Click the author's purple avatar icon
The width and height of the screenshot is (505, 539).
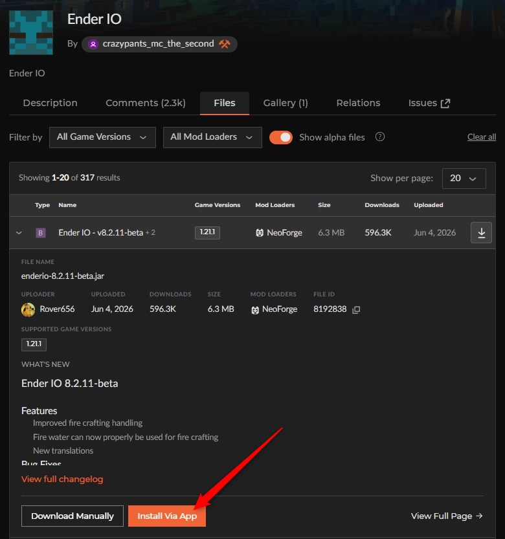point(93,45)
